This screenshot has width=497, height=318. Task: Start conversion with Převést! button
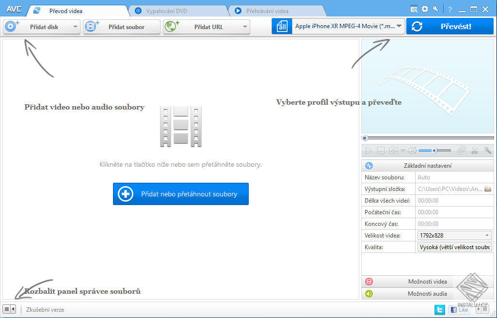pos(450,26)
